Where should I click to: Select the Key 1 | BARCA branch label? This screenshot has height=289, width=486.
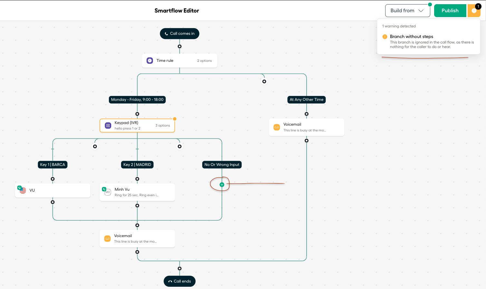coord(52,165)
